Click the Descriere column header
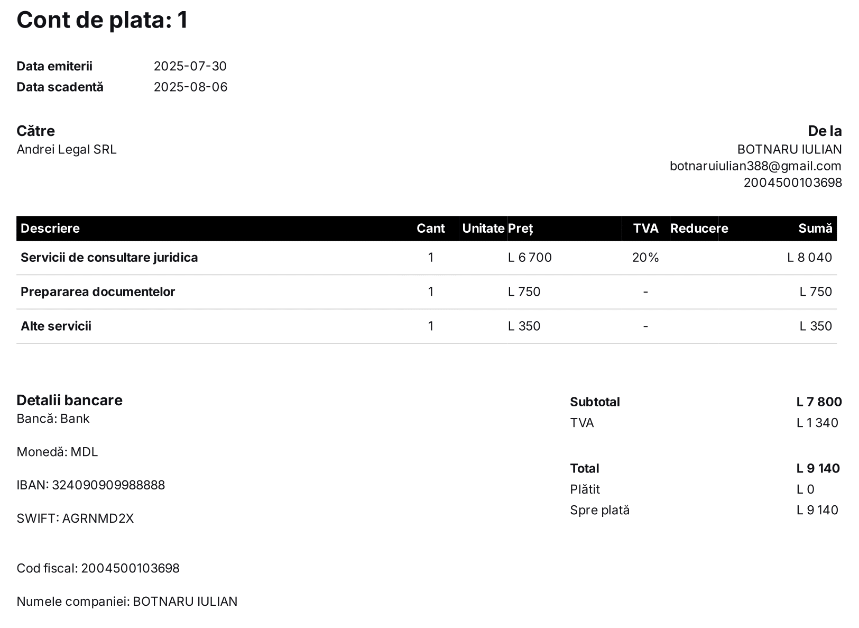 click(x=50, y=229)
